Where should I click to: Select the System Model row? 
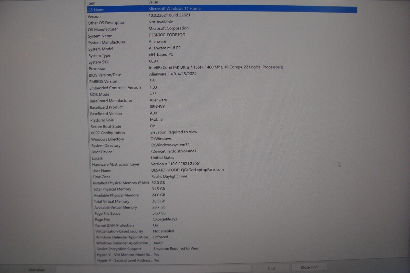222,48
